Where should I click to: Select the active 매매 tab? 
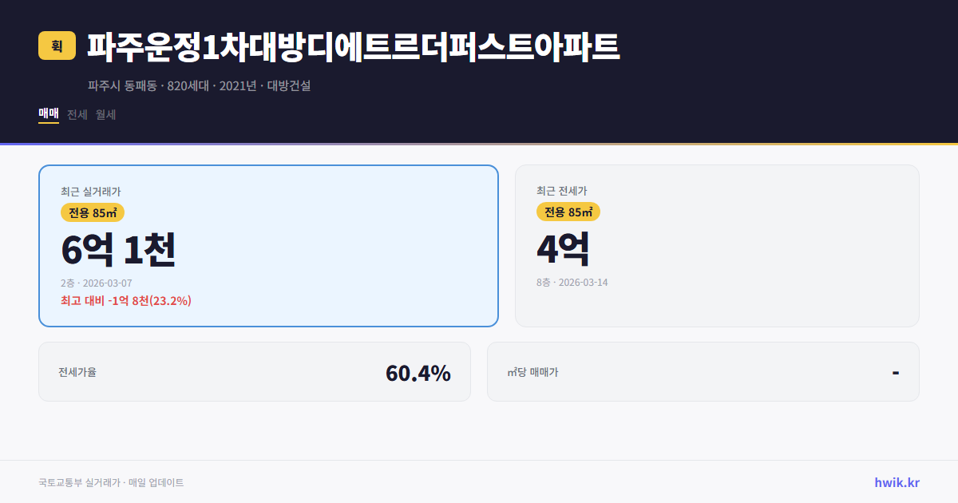coord(47,114)
